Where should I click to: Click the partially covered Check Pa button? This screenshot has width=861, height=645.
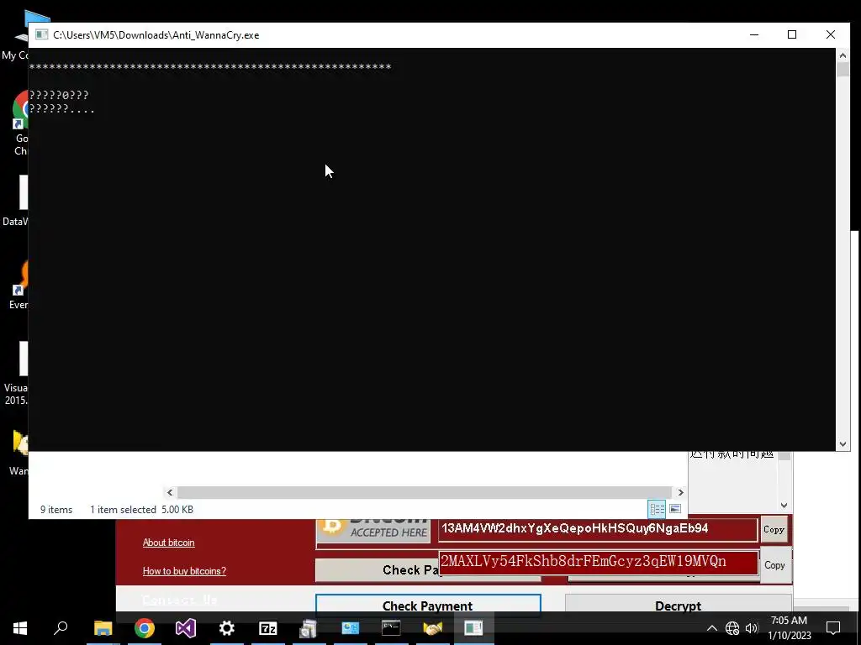[x=378, y=570]
